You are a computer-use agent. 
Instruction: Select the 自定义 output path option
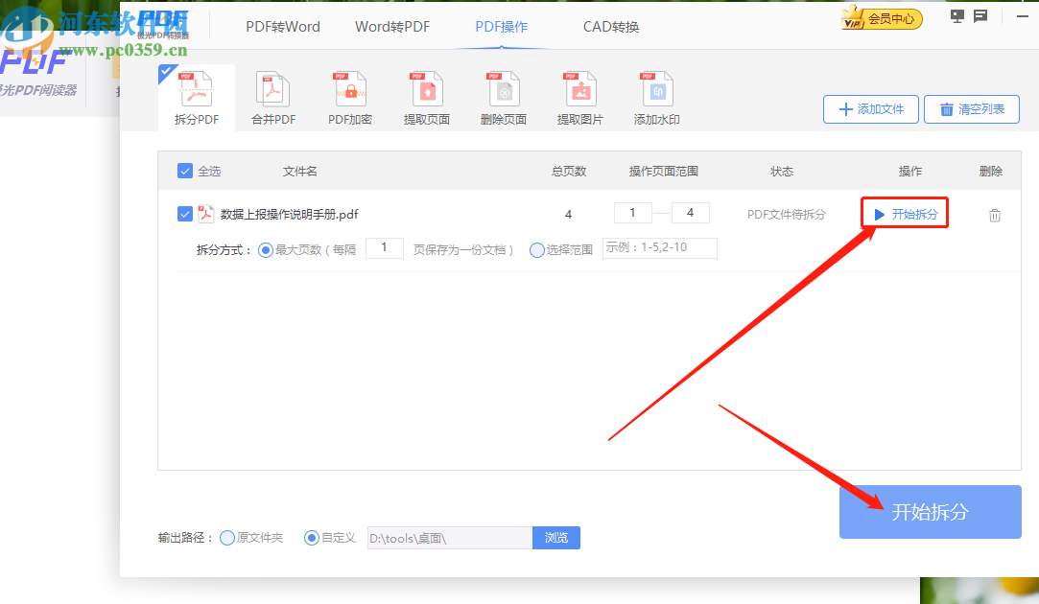[x=311, y=537]
